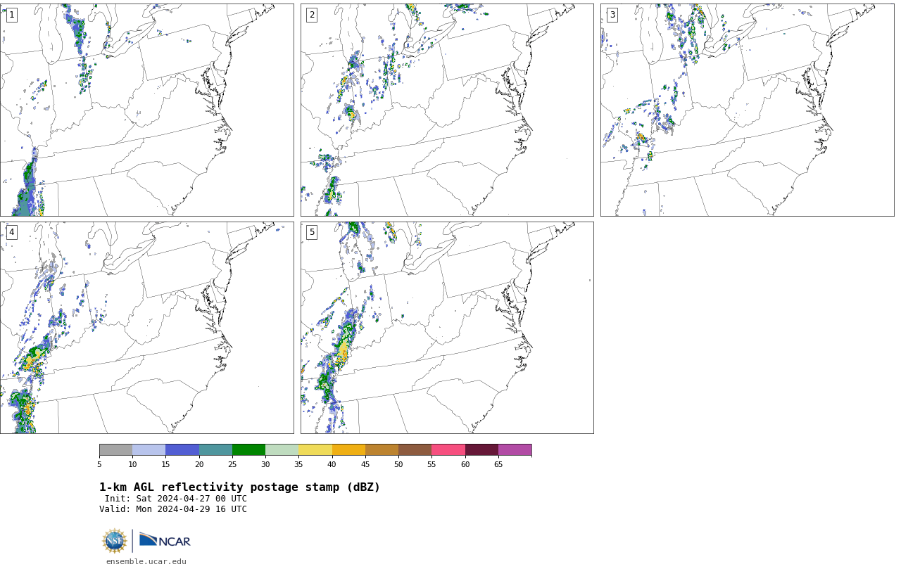Click the number 3 panel label

click(x=612, y=15)
